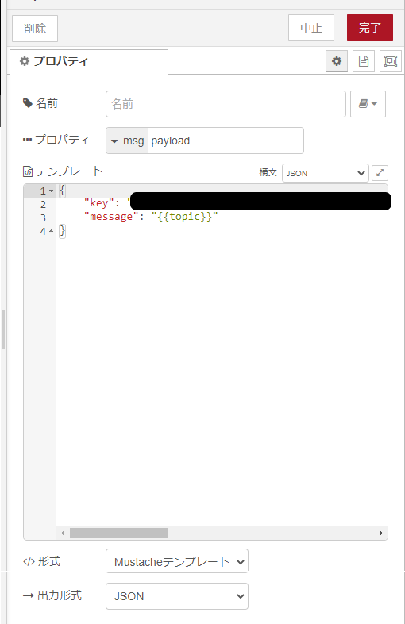Image resolution: width=405 pixels, height=624 pixels.
Task: Click the 完了 done button
Action: point(370,28)
